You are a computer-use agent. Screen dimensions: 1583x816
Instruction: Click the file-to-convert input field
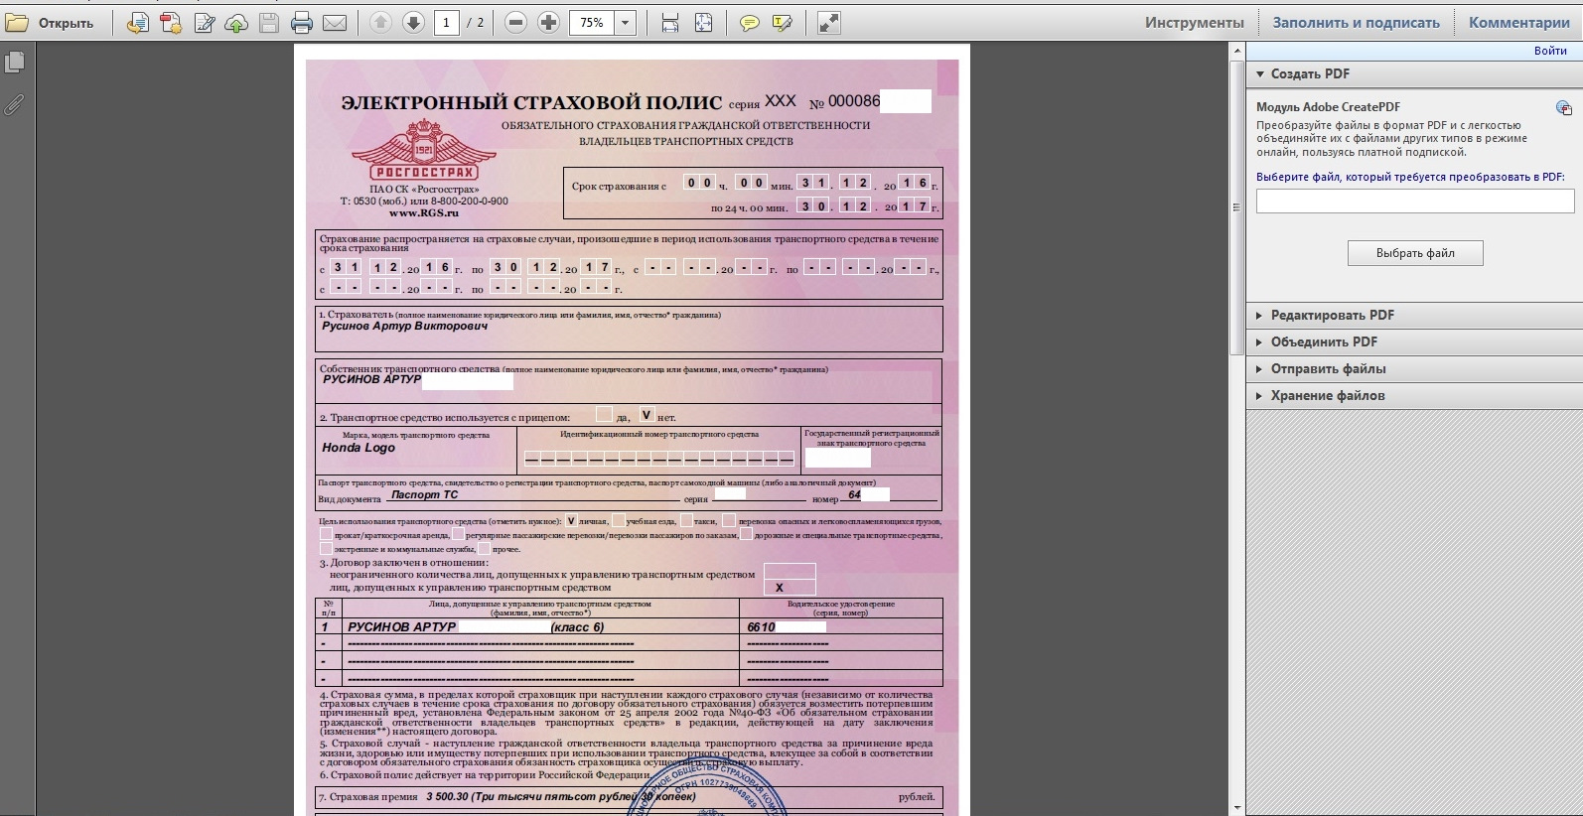(1415, 202)
